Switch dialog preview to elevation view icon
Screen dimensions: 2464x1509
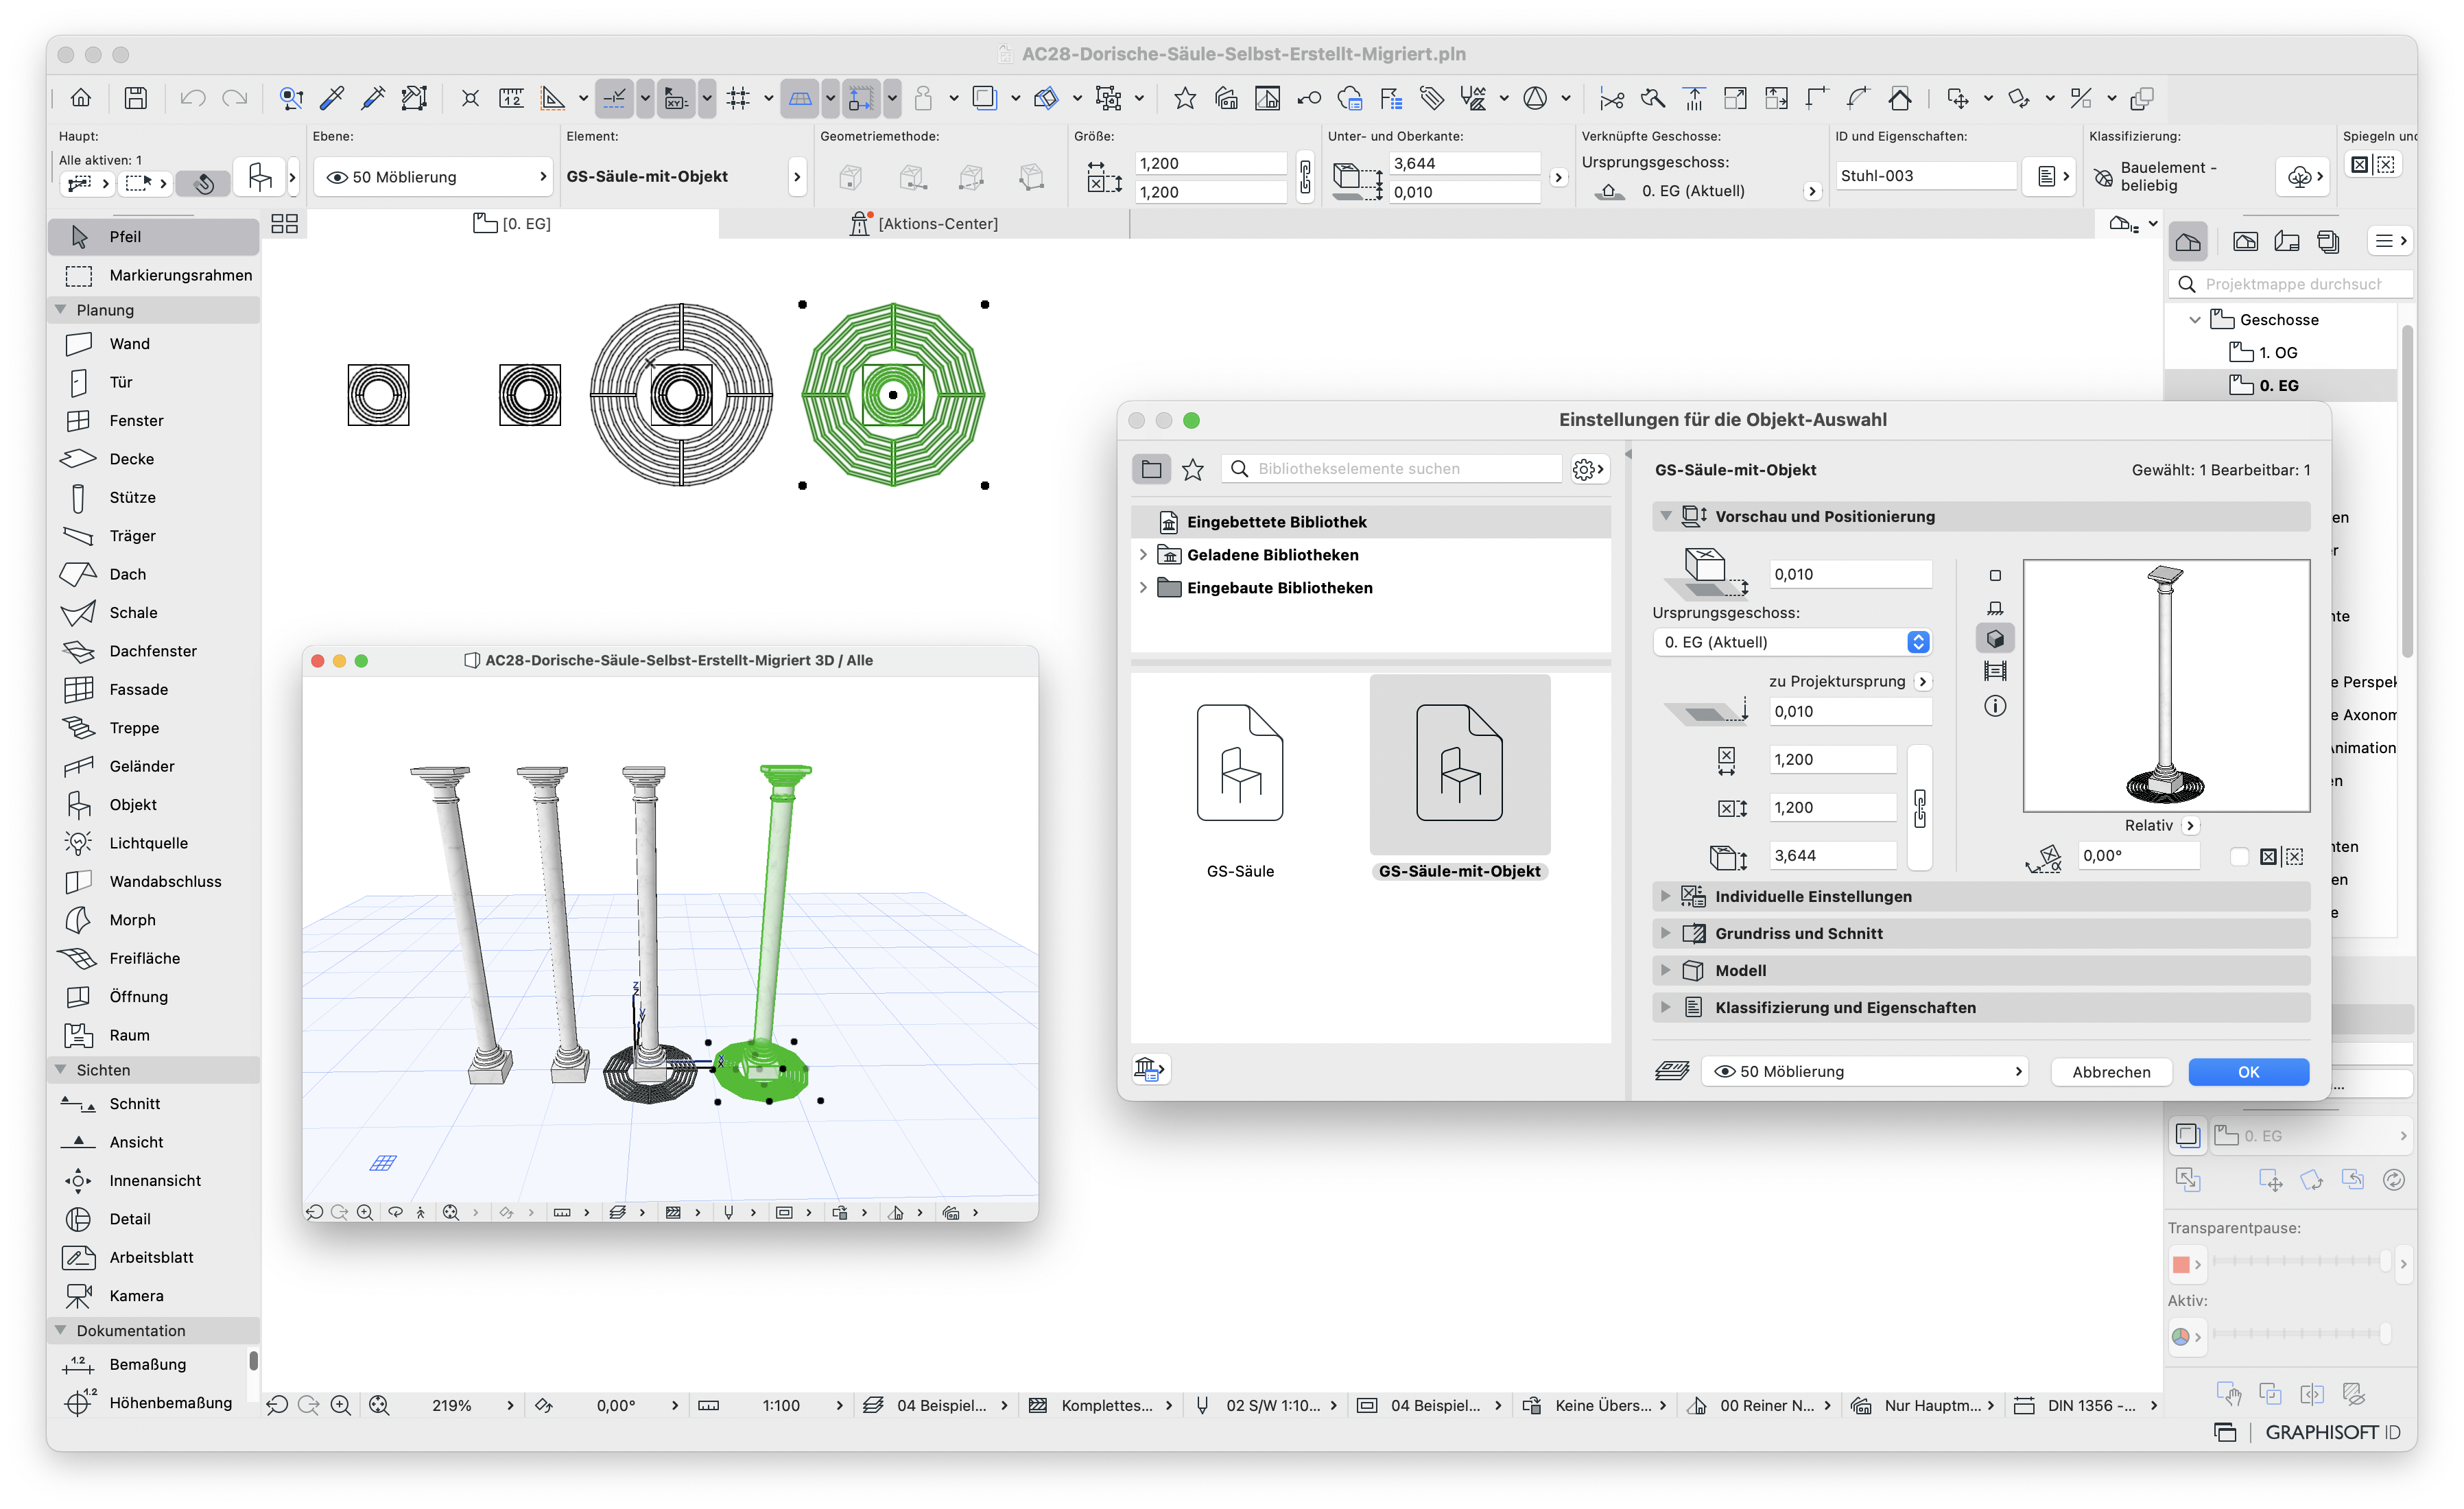pos(1995,608)
